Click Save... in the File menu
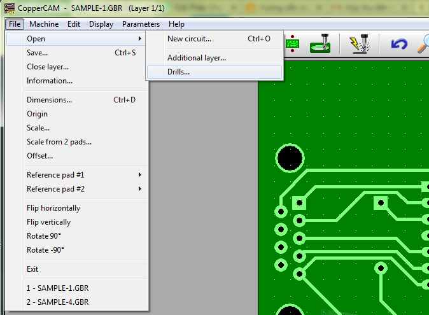 (x=76, y=53)
